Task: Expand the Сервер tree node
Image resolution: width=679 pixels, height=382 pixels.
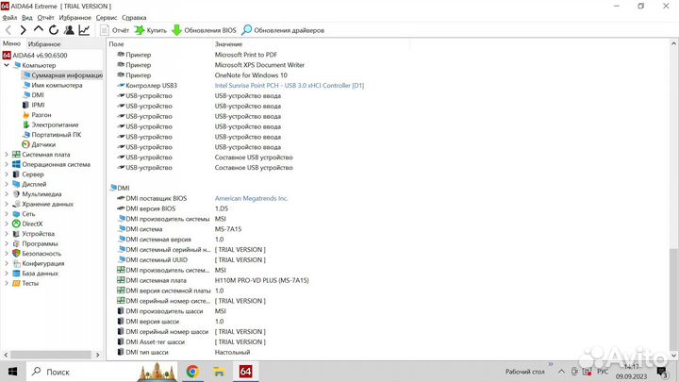Action: click(7, 174)
